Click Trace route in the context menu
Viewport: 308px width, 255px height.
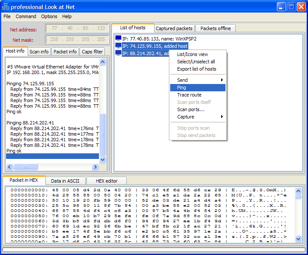click(198, 95)
